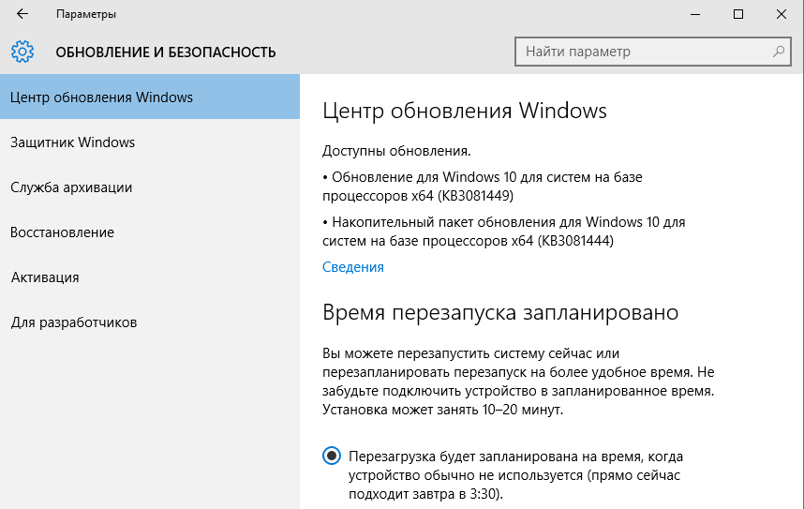
Task: Select the scheduled restart radio button
Action: (331, 457)
